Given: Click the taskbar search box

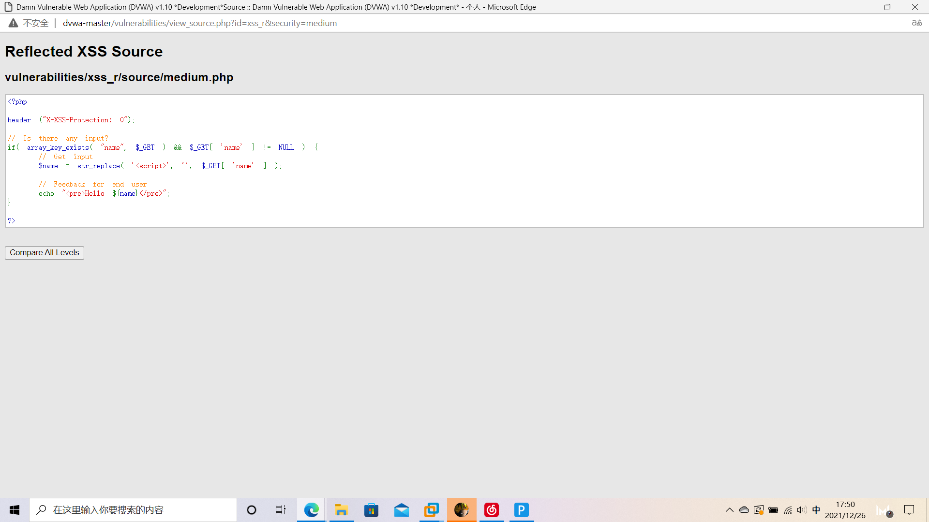Looking at the screenshot, I should click(x=133, y=510).
